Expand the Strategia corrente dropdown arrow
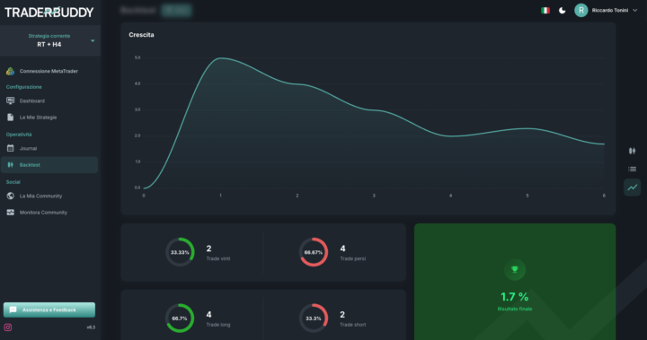 tap(93, 40)
